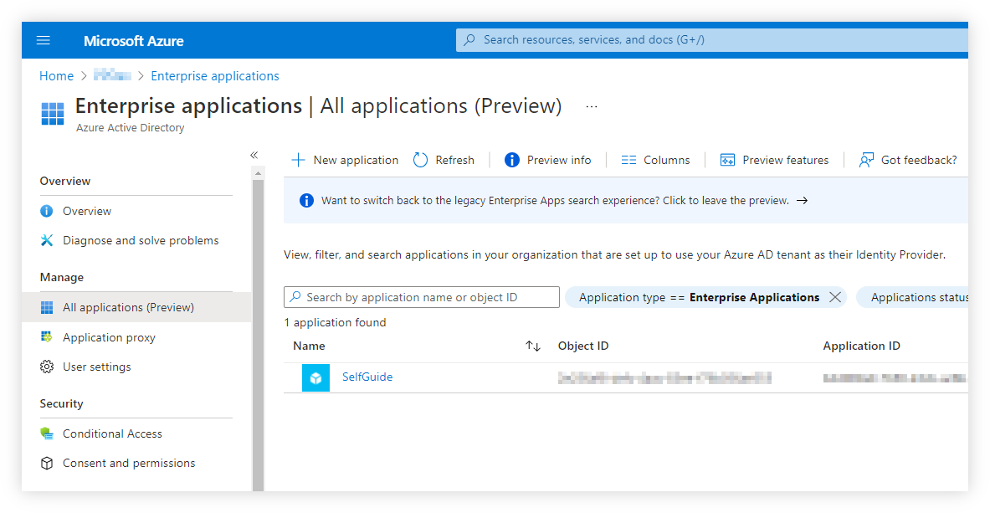The height and width of the screenshot is (513, 990).
Task: Click the legacy search experience banner text
Action: coord(555,200)
